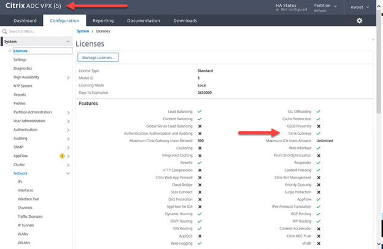Select IP Tunnels under Network
Viewport: 383px width, 249px height.
click(26, 225)
